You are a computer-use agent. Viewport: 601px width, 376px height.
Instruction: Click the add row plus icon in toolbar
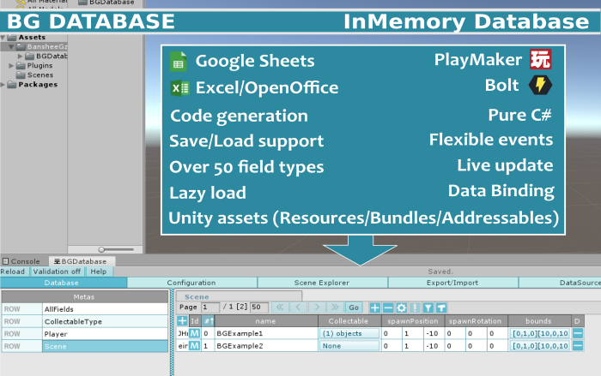click(x=375, y=307)
